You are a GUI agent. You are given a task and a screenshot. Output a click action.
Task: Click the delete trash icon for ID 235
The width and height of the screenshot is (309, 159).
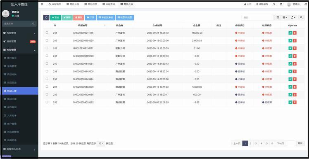(x=295, y=102)
